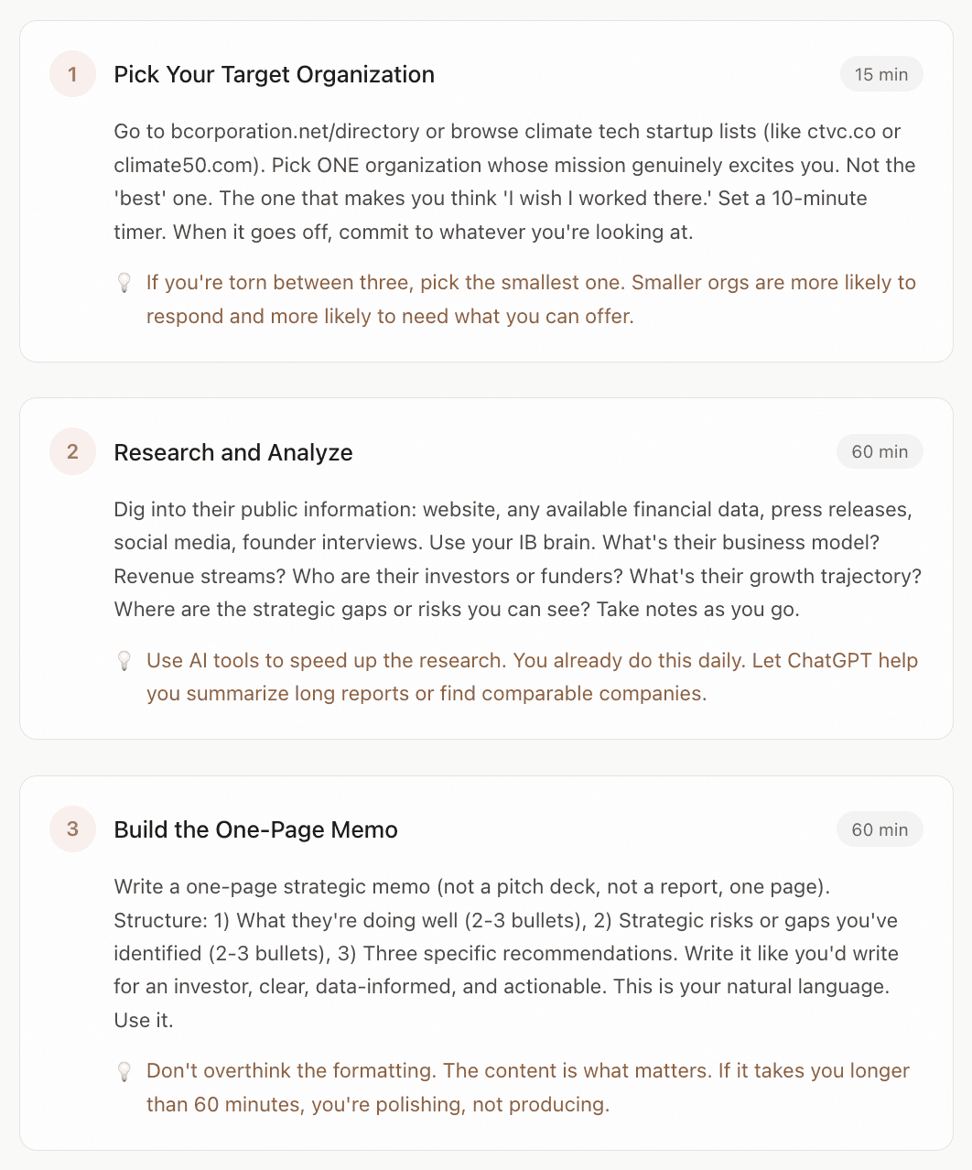The width and height of the screenshot is (972, 1170).
Task: Select the 15 min time badge
Action: pos(880,74)
